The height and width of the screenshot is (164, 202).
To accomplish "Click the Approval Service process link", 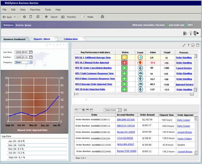I will click(x=184, y=85).
